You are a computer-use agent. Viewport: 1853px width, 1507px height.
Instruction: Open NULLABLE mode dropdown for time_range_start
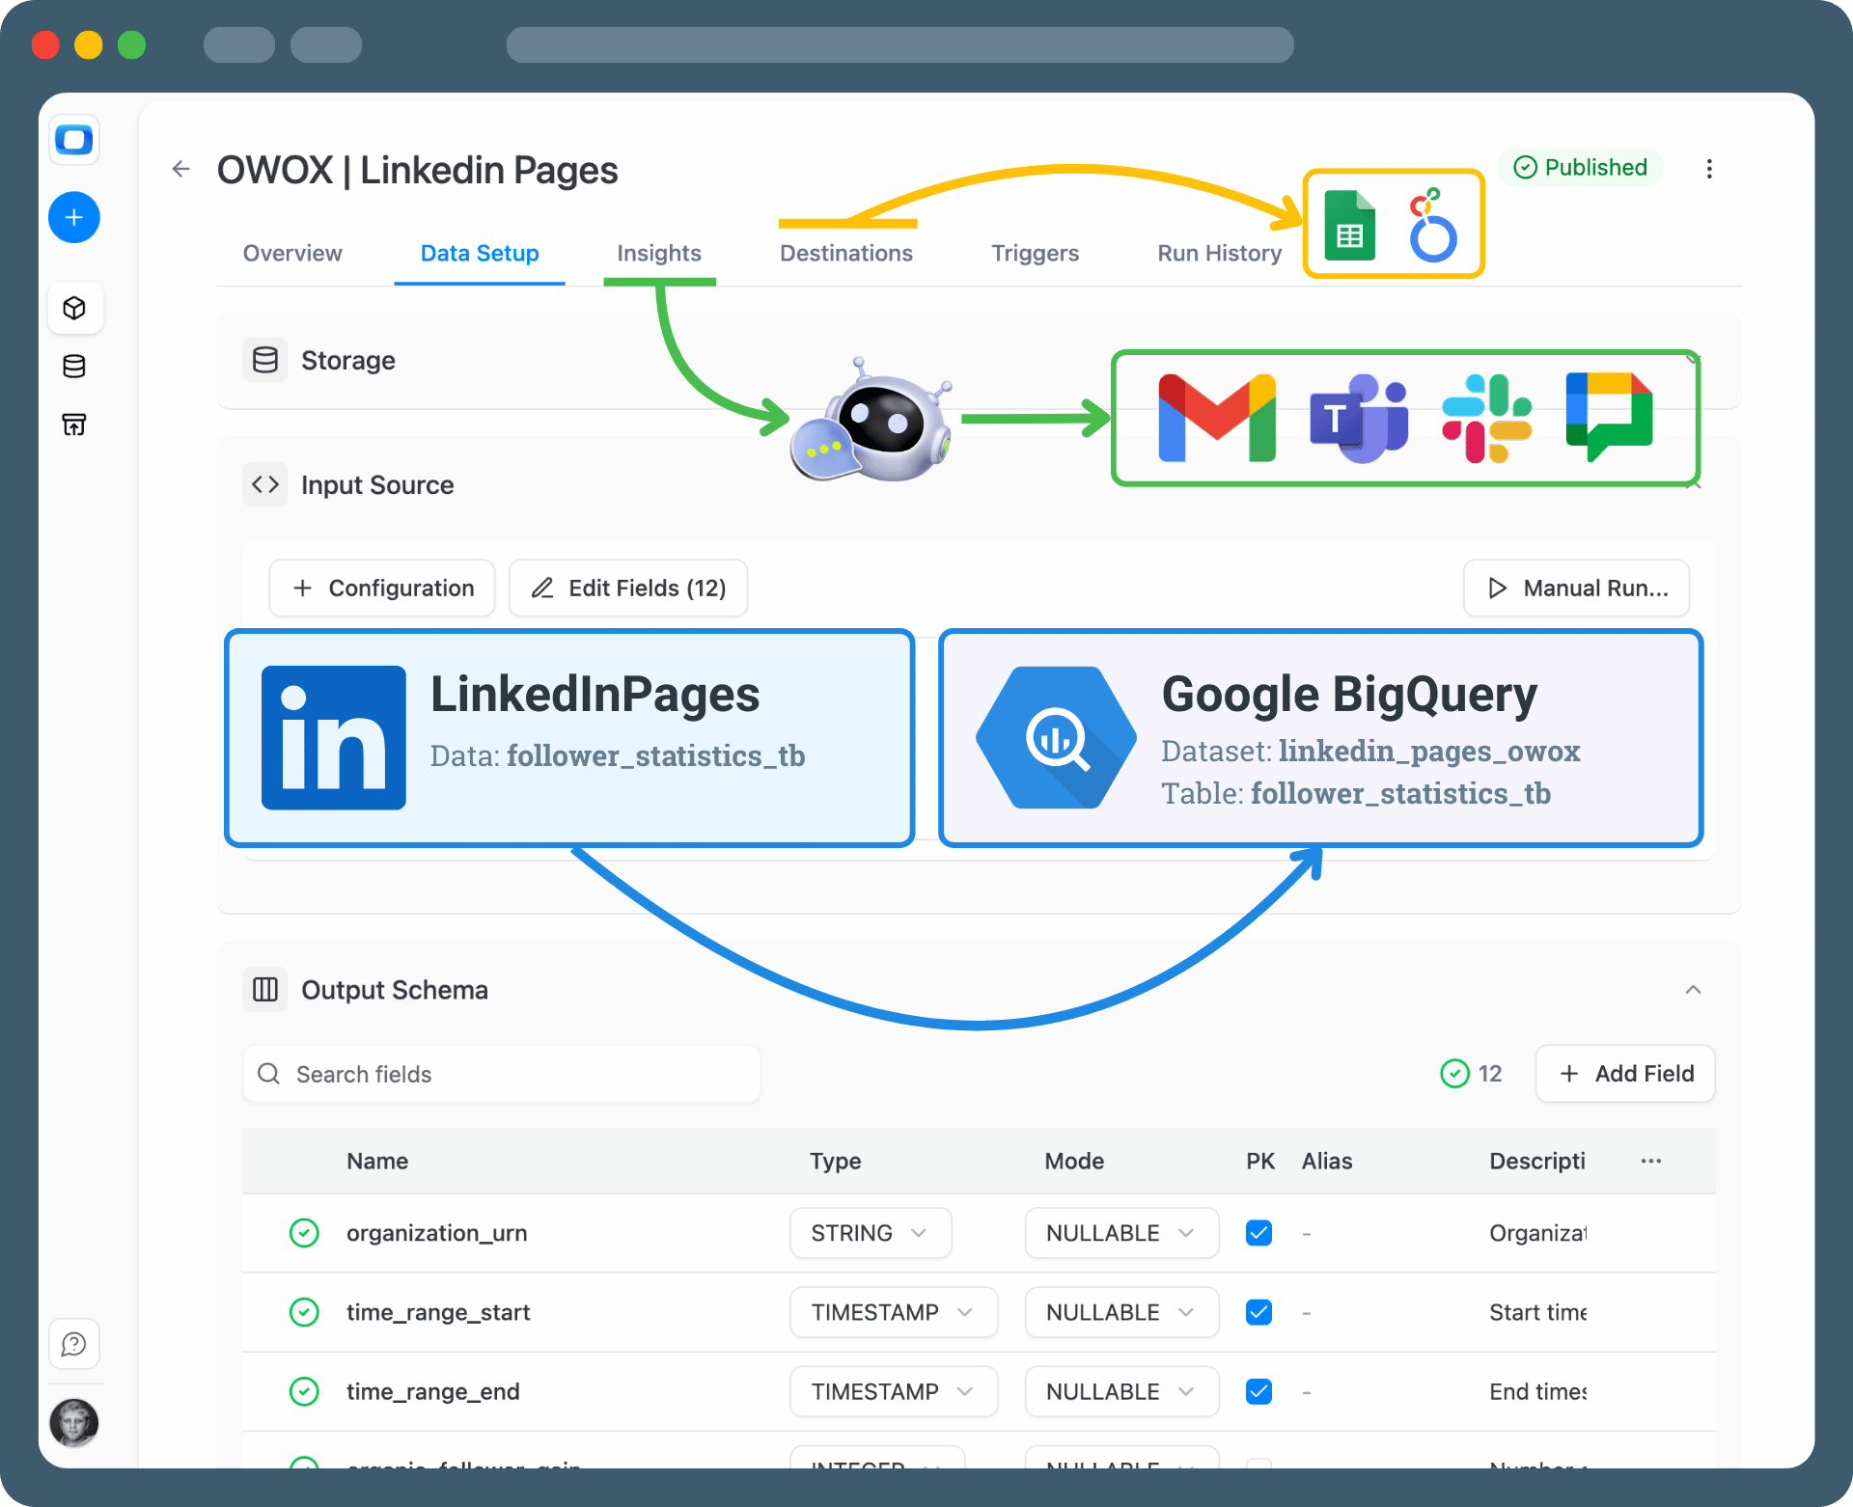point(1120,1312)
